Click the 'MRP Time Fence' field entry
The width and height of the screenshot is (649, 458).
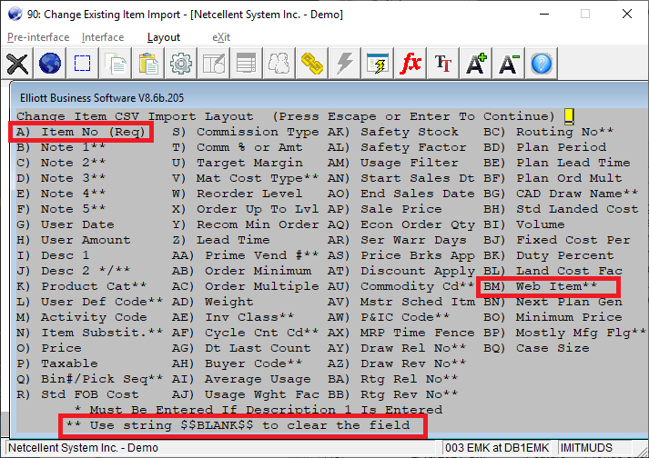coord(401,333)
